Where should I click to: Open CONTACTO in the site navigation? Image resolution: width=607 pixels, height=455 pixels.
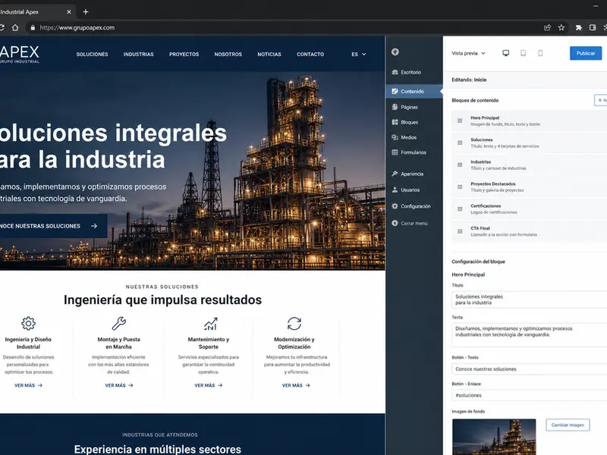[x=310, y=54]
